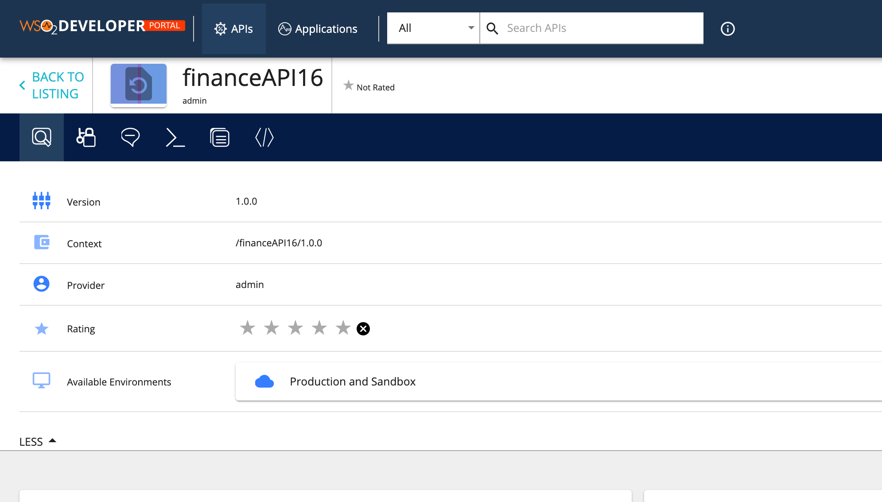Screen dimensions: 882x502
Task: Collapse details using the LESS expander
Action: [x=38, y=441]
